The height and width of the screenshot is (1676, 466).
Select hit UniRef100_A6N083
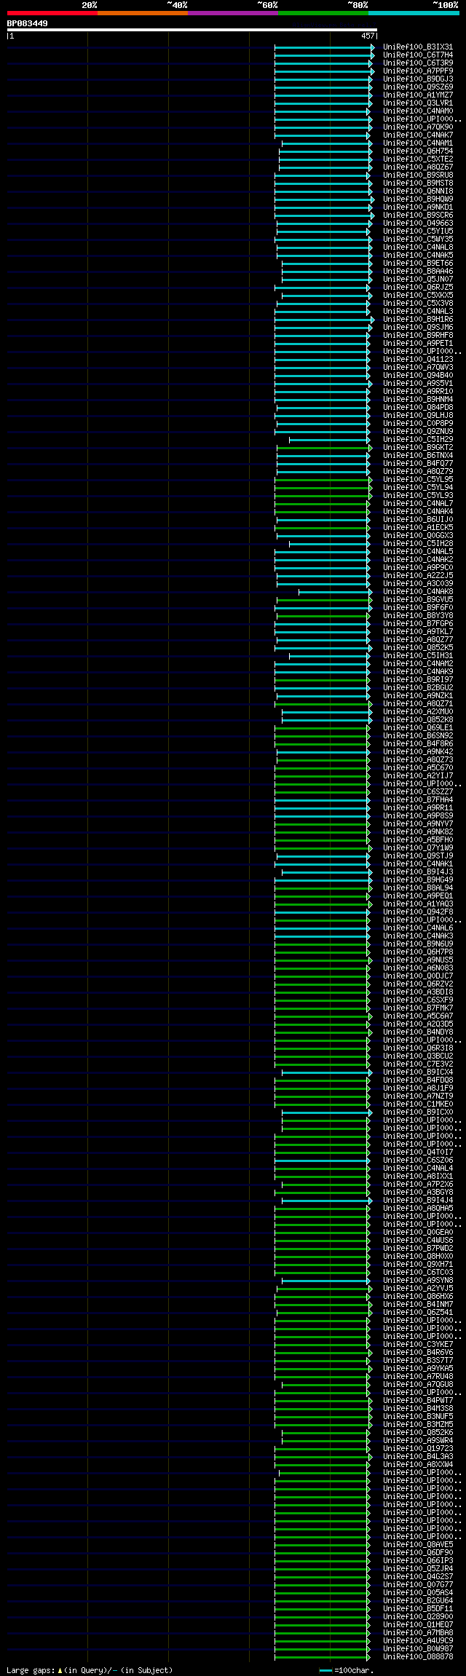[x=418, y=968]
